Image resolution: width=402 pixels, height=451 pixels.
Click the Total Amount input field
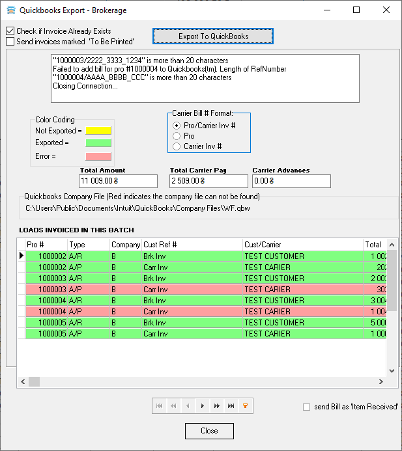pos(118,181)
